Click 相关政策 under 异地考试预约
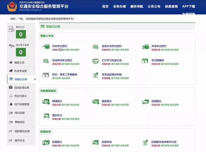 point(174,50)
